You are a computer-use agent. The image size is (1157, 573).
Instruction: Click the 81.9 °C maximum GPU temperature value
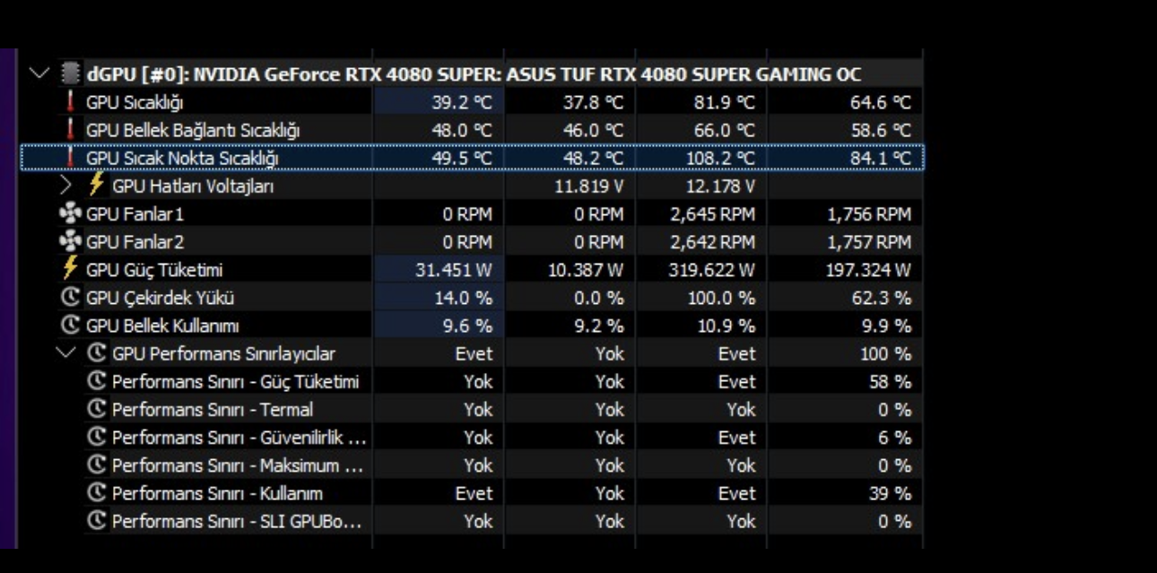(725, 103)
